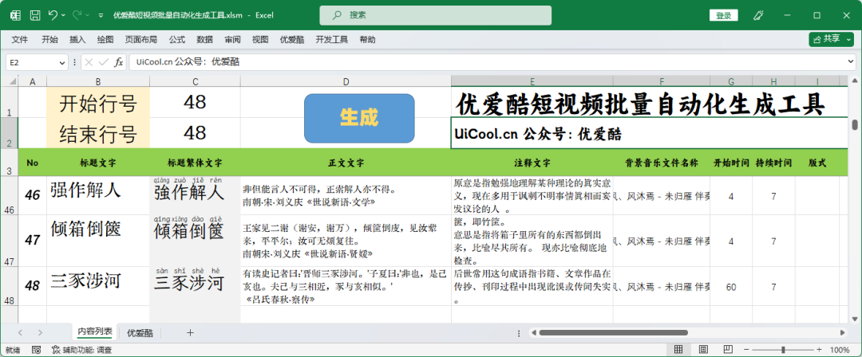Switch to the 页面布局 ribbon tab
Viewport: 862px width, 357px height.
140,40
